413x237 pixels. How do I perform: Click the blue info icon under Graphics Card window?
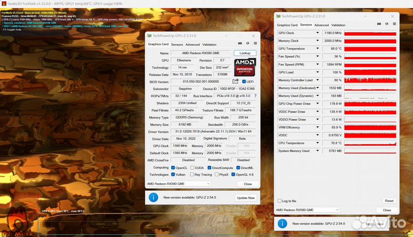pos(153,197)
